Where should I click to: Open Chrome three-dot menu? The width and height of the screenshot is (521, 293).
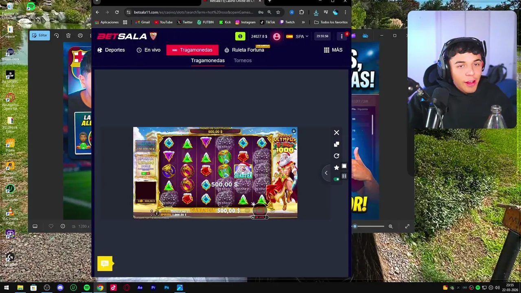point(345,12)
